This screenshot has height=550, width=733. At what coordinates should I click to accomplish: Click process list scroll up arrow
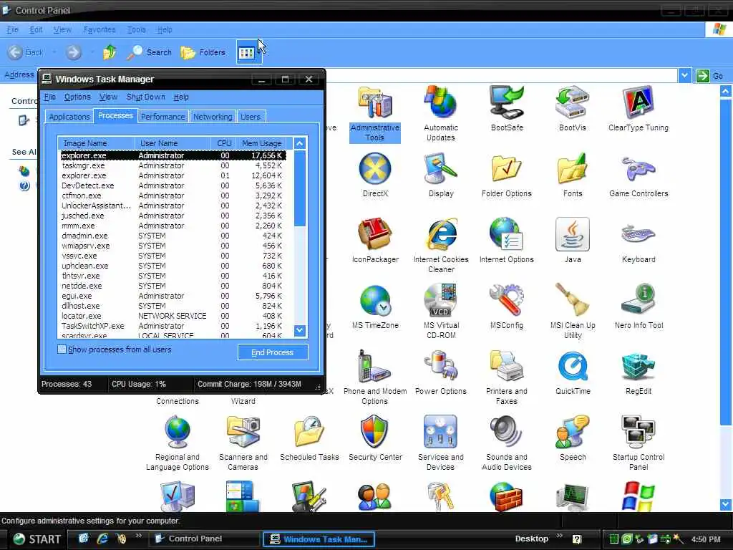pos(300,143)
